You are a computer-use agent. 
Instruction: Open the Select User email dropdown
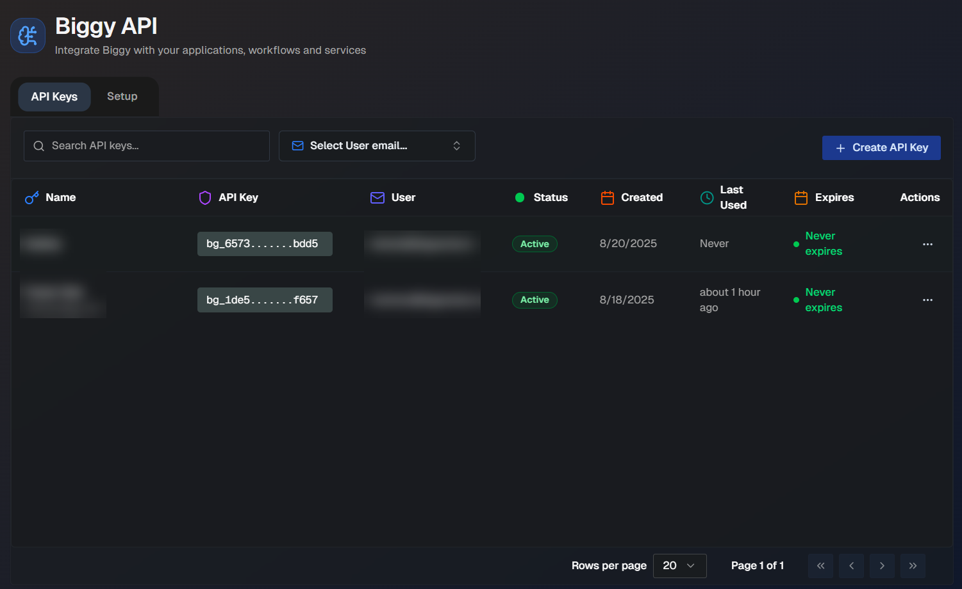(377, 146)
